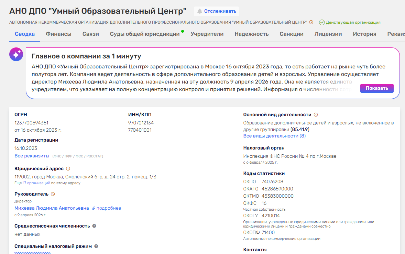Image resolution: width=405 pixels, height=254 pixels.
Task: Go to the Санкции tab
Action: (x=292, y=34)
